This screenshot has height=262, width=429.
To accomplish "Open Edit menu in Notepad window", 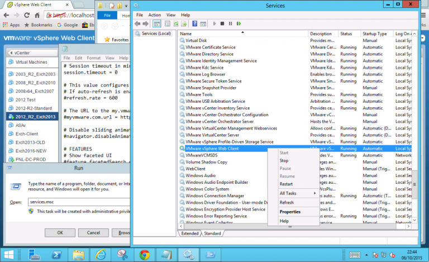I will [79, 58].
